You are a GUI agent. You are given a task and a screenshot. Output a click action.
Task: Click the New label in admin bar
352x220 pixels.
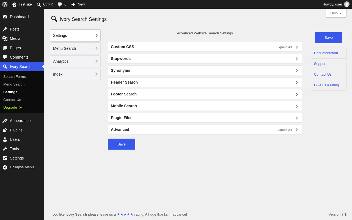click(81, 4)
